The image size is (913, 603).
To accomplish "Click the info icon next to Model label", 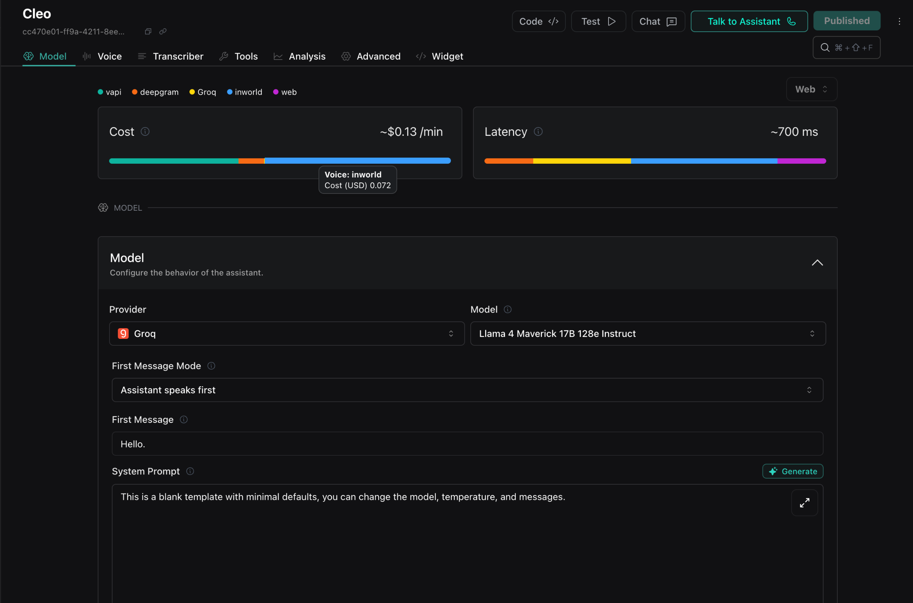I will tap(508, 310).
